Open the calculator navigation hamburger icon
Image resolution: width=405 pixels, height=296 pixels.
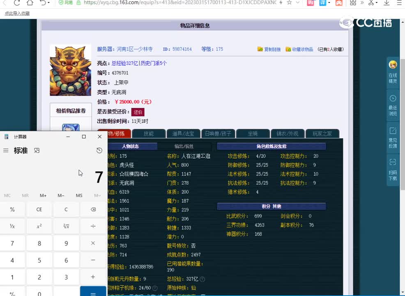[6, 150]
